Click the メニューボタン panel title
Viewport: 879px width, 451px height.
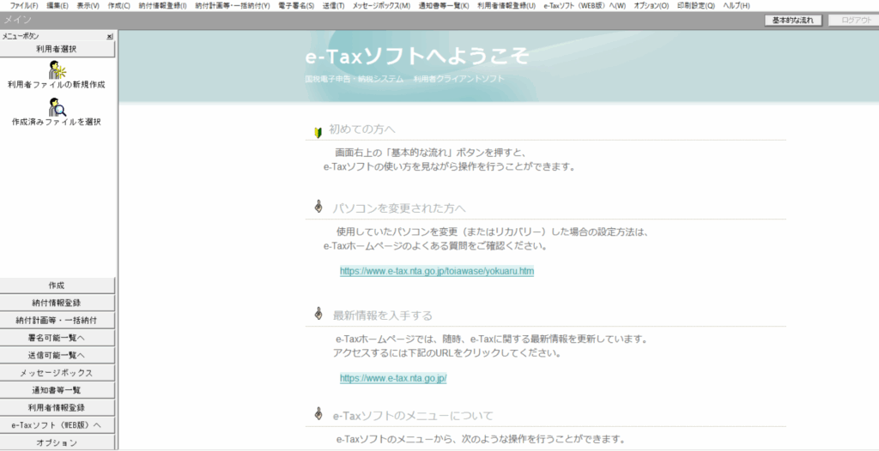(x=21, y=36)
